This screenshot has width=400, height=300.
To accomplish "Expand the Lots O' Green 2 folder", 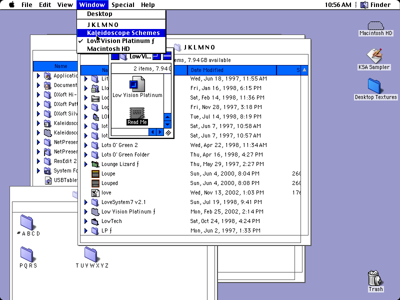I will coord(86,145).
